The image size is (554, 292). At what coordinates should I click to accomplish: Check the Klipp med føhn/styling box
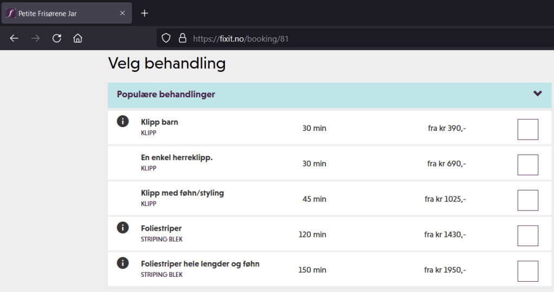click(x=527, y=200)
